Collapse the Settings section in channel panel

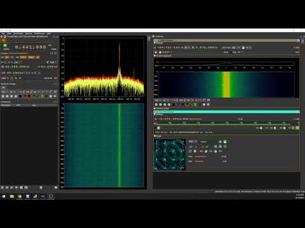point(155,43)
